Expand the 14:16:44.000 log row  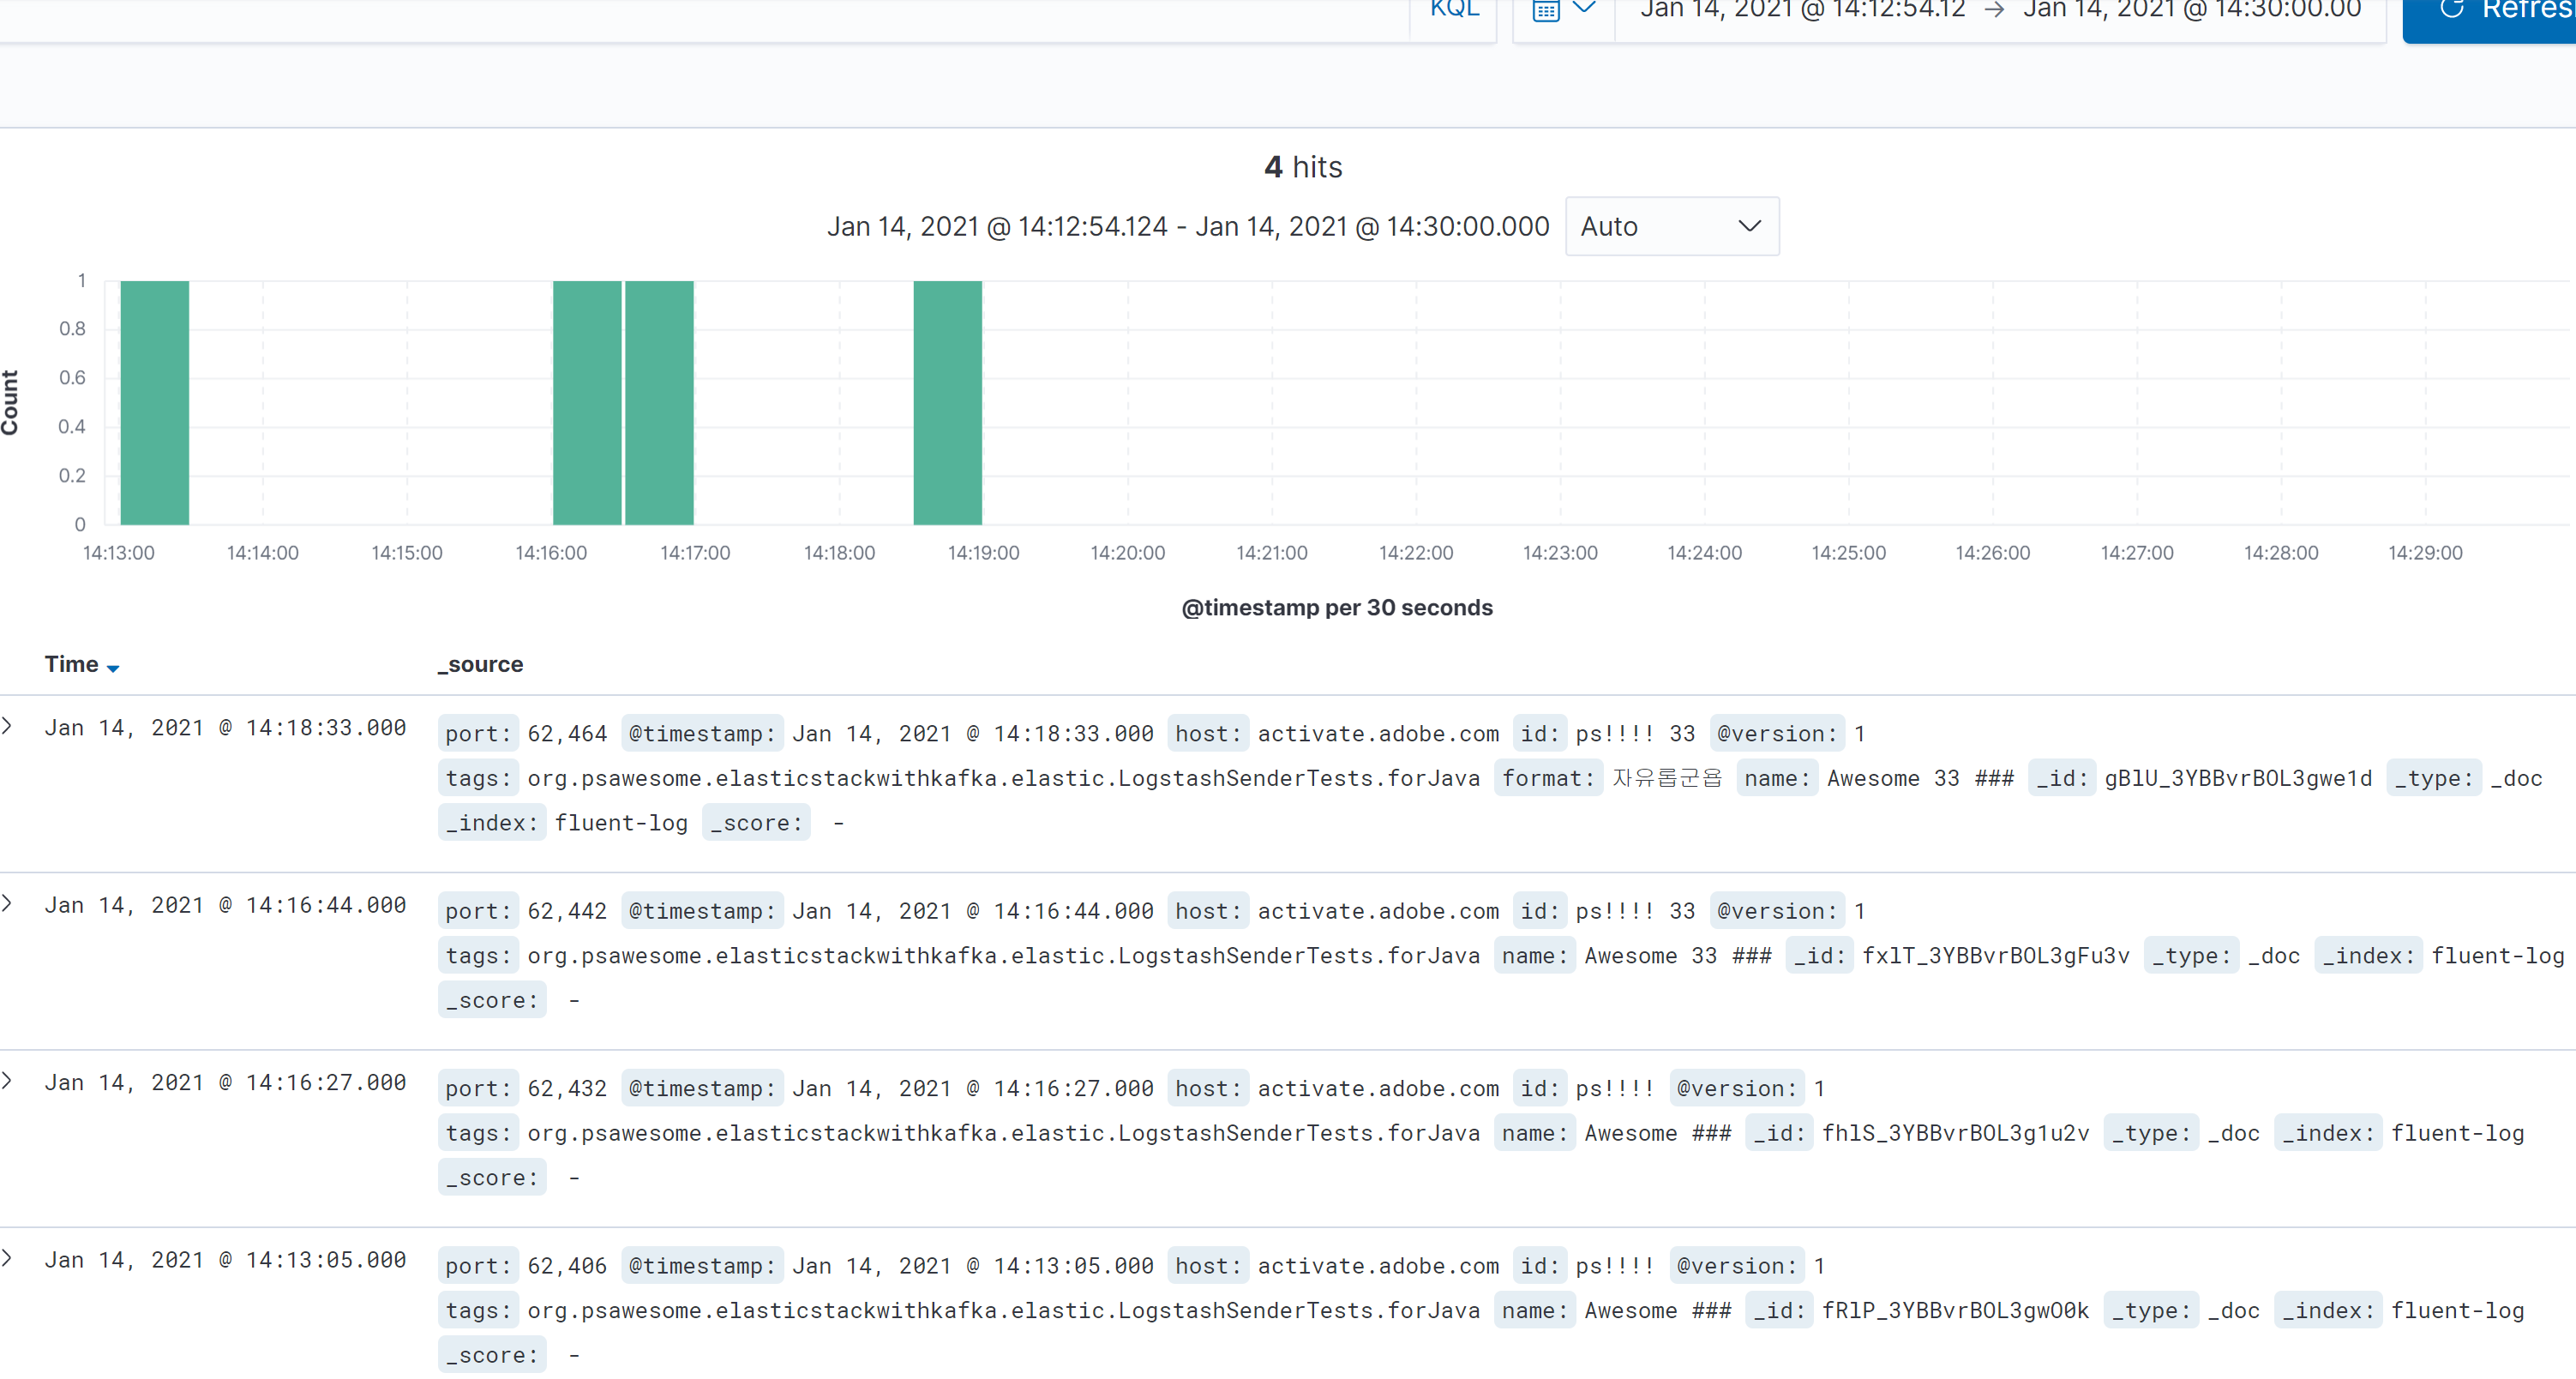coord(8,904)
